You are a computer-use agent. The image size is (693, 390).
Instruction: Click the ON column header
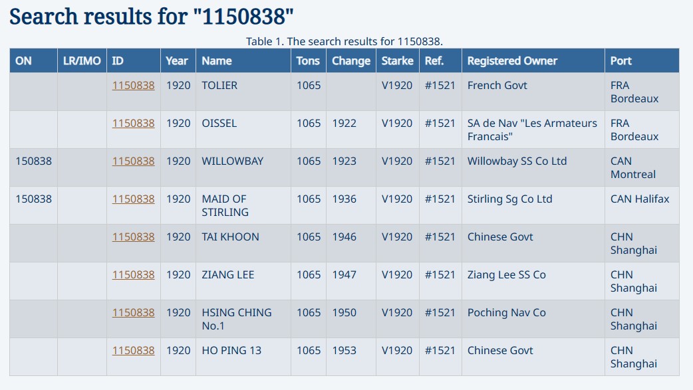[23, 61]
